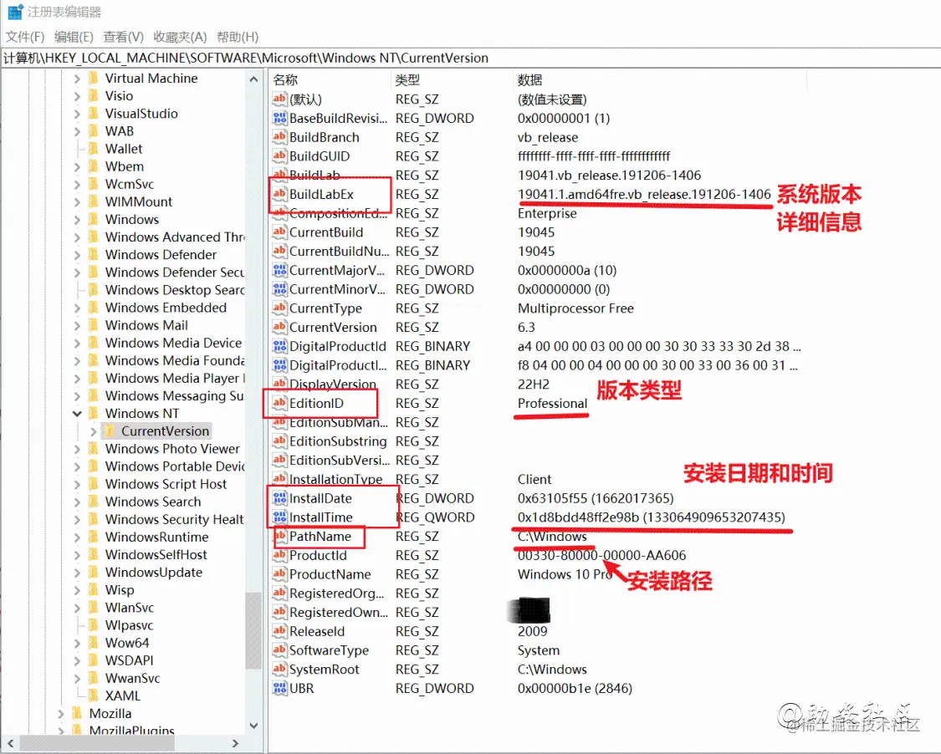
Task: Select the WindowsRuntime tree key
Action: [x=156, y=537]
